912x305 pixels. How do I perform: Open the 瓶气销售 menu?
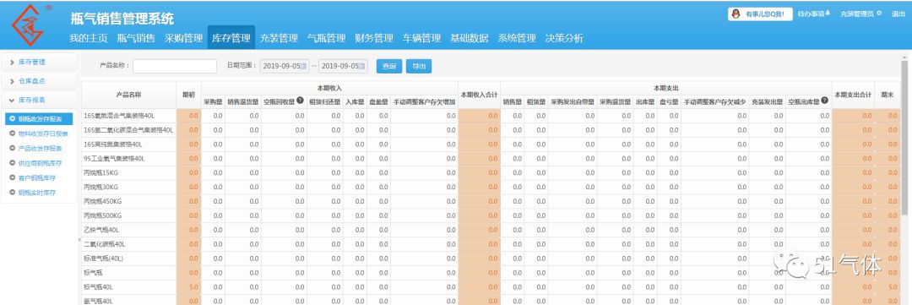pos(136,38)
